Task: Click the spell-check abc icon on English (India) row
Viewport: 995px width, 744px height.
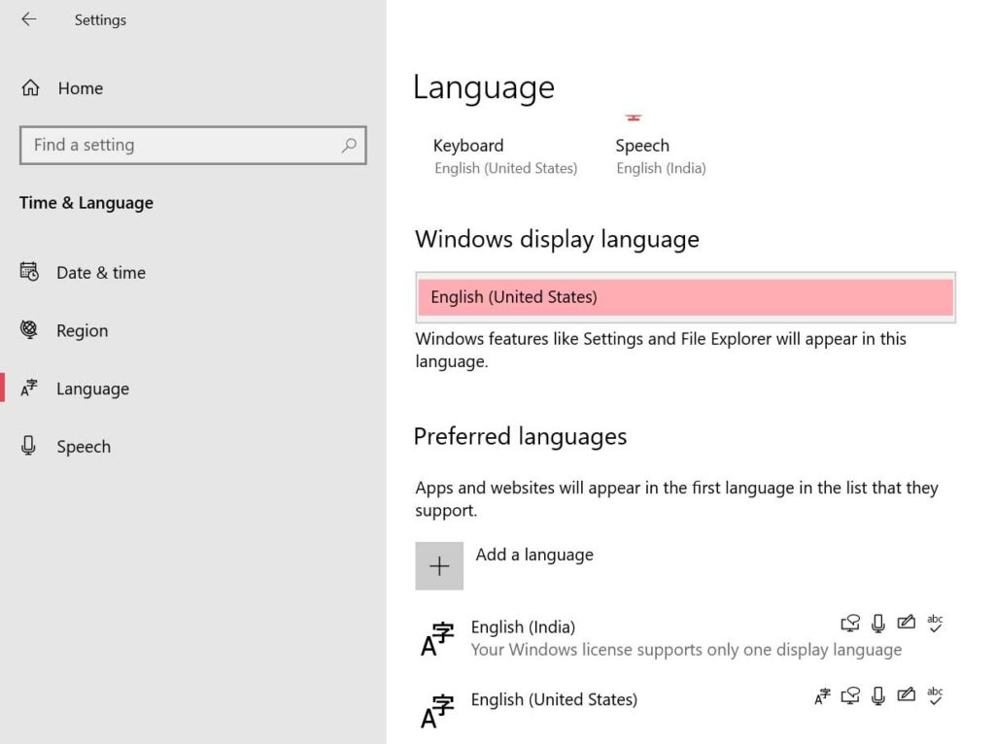Action: (935, 623)
